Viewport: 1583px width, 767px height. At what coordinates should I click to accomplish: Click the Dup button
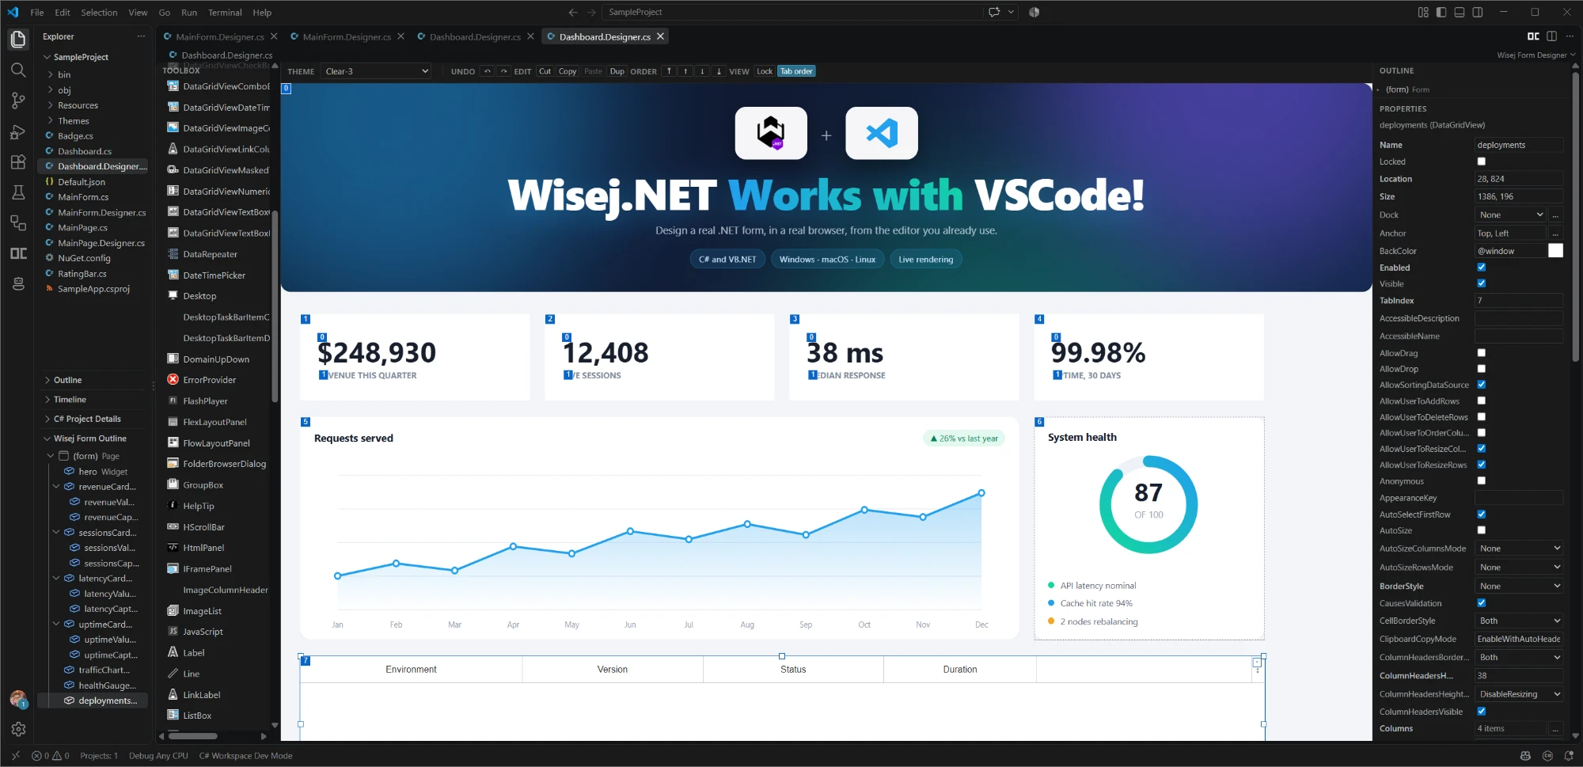(x=617, y=71)
